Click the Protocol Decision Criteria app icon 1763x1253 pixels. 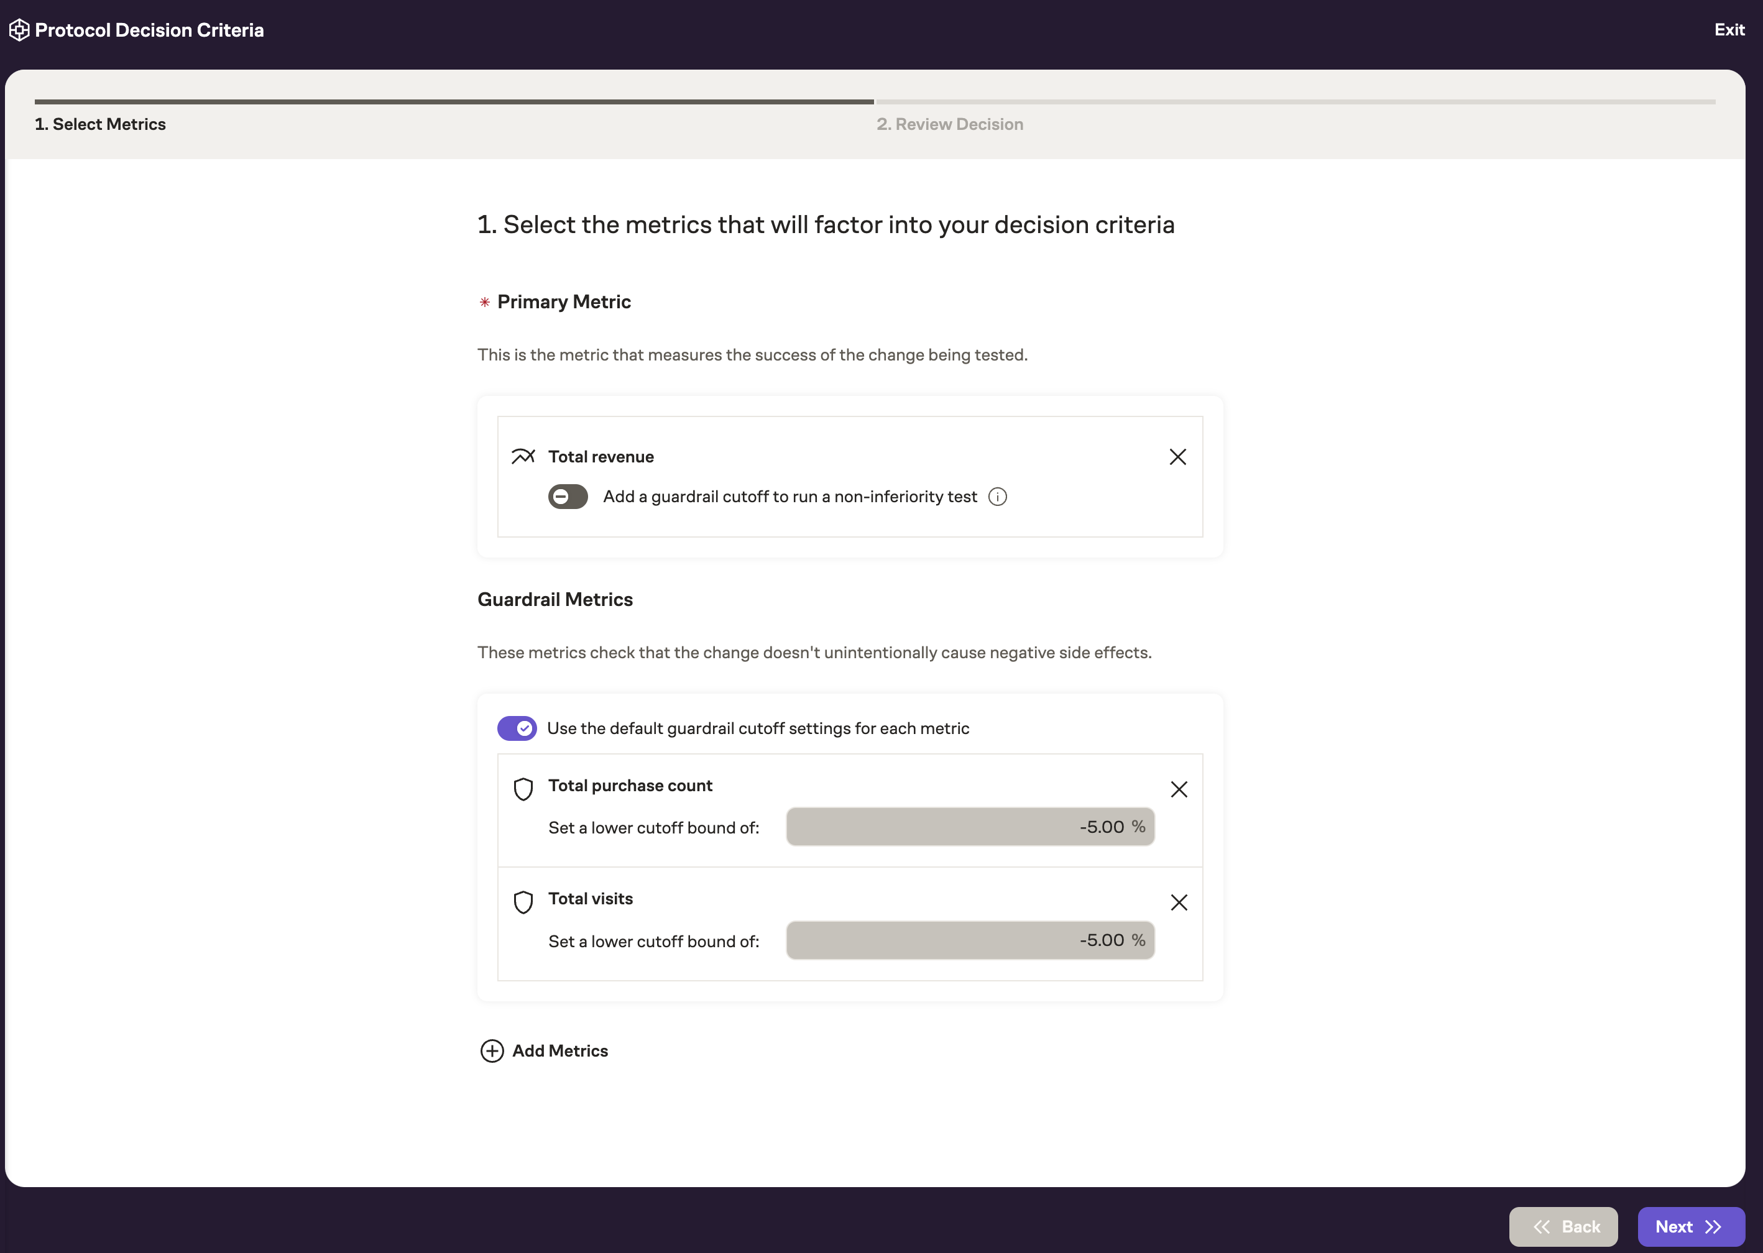point(19,29)
